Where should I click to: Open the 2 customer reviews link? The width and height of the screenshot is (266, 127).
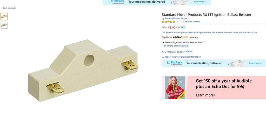190,22
